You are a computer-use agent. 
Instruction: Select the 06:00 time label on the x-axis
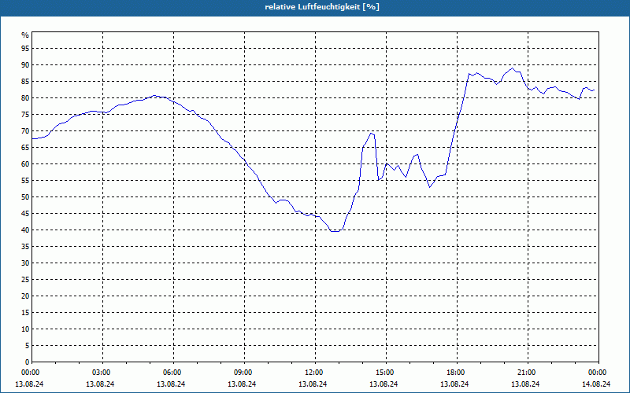click(x=171, y=373)
